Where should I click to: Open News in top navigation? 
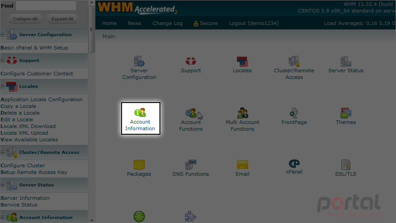pos(135,23)
